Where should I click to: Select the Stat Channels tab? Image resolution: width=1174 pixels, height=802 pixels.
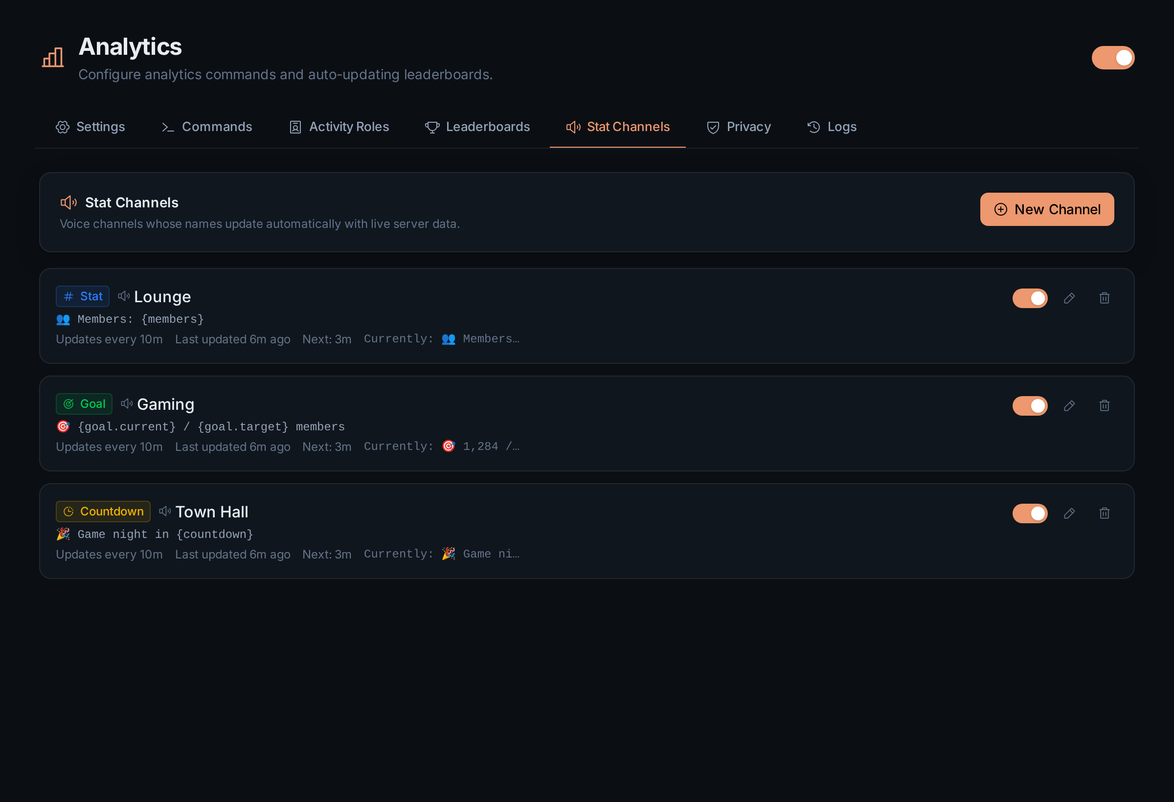point(618,127)
